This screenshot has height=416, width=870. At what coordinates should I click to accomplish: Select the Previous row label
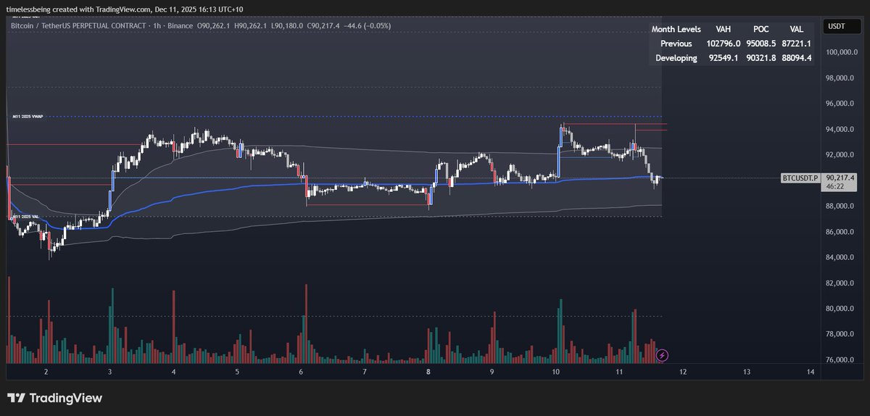click(676, 43)
